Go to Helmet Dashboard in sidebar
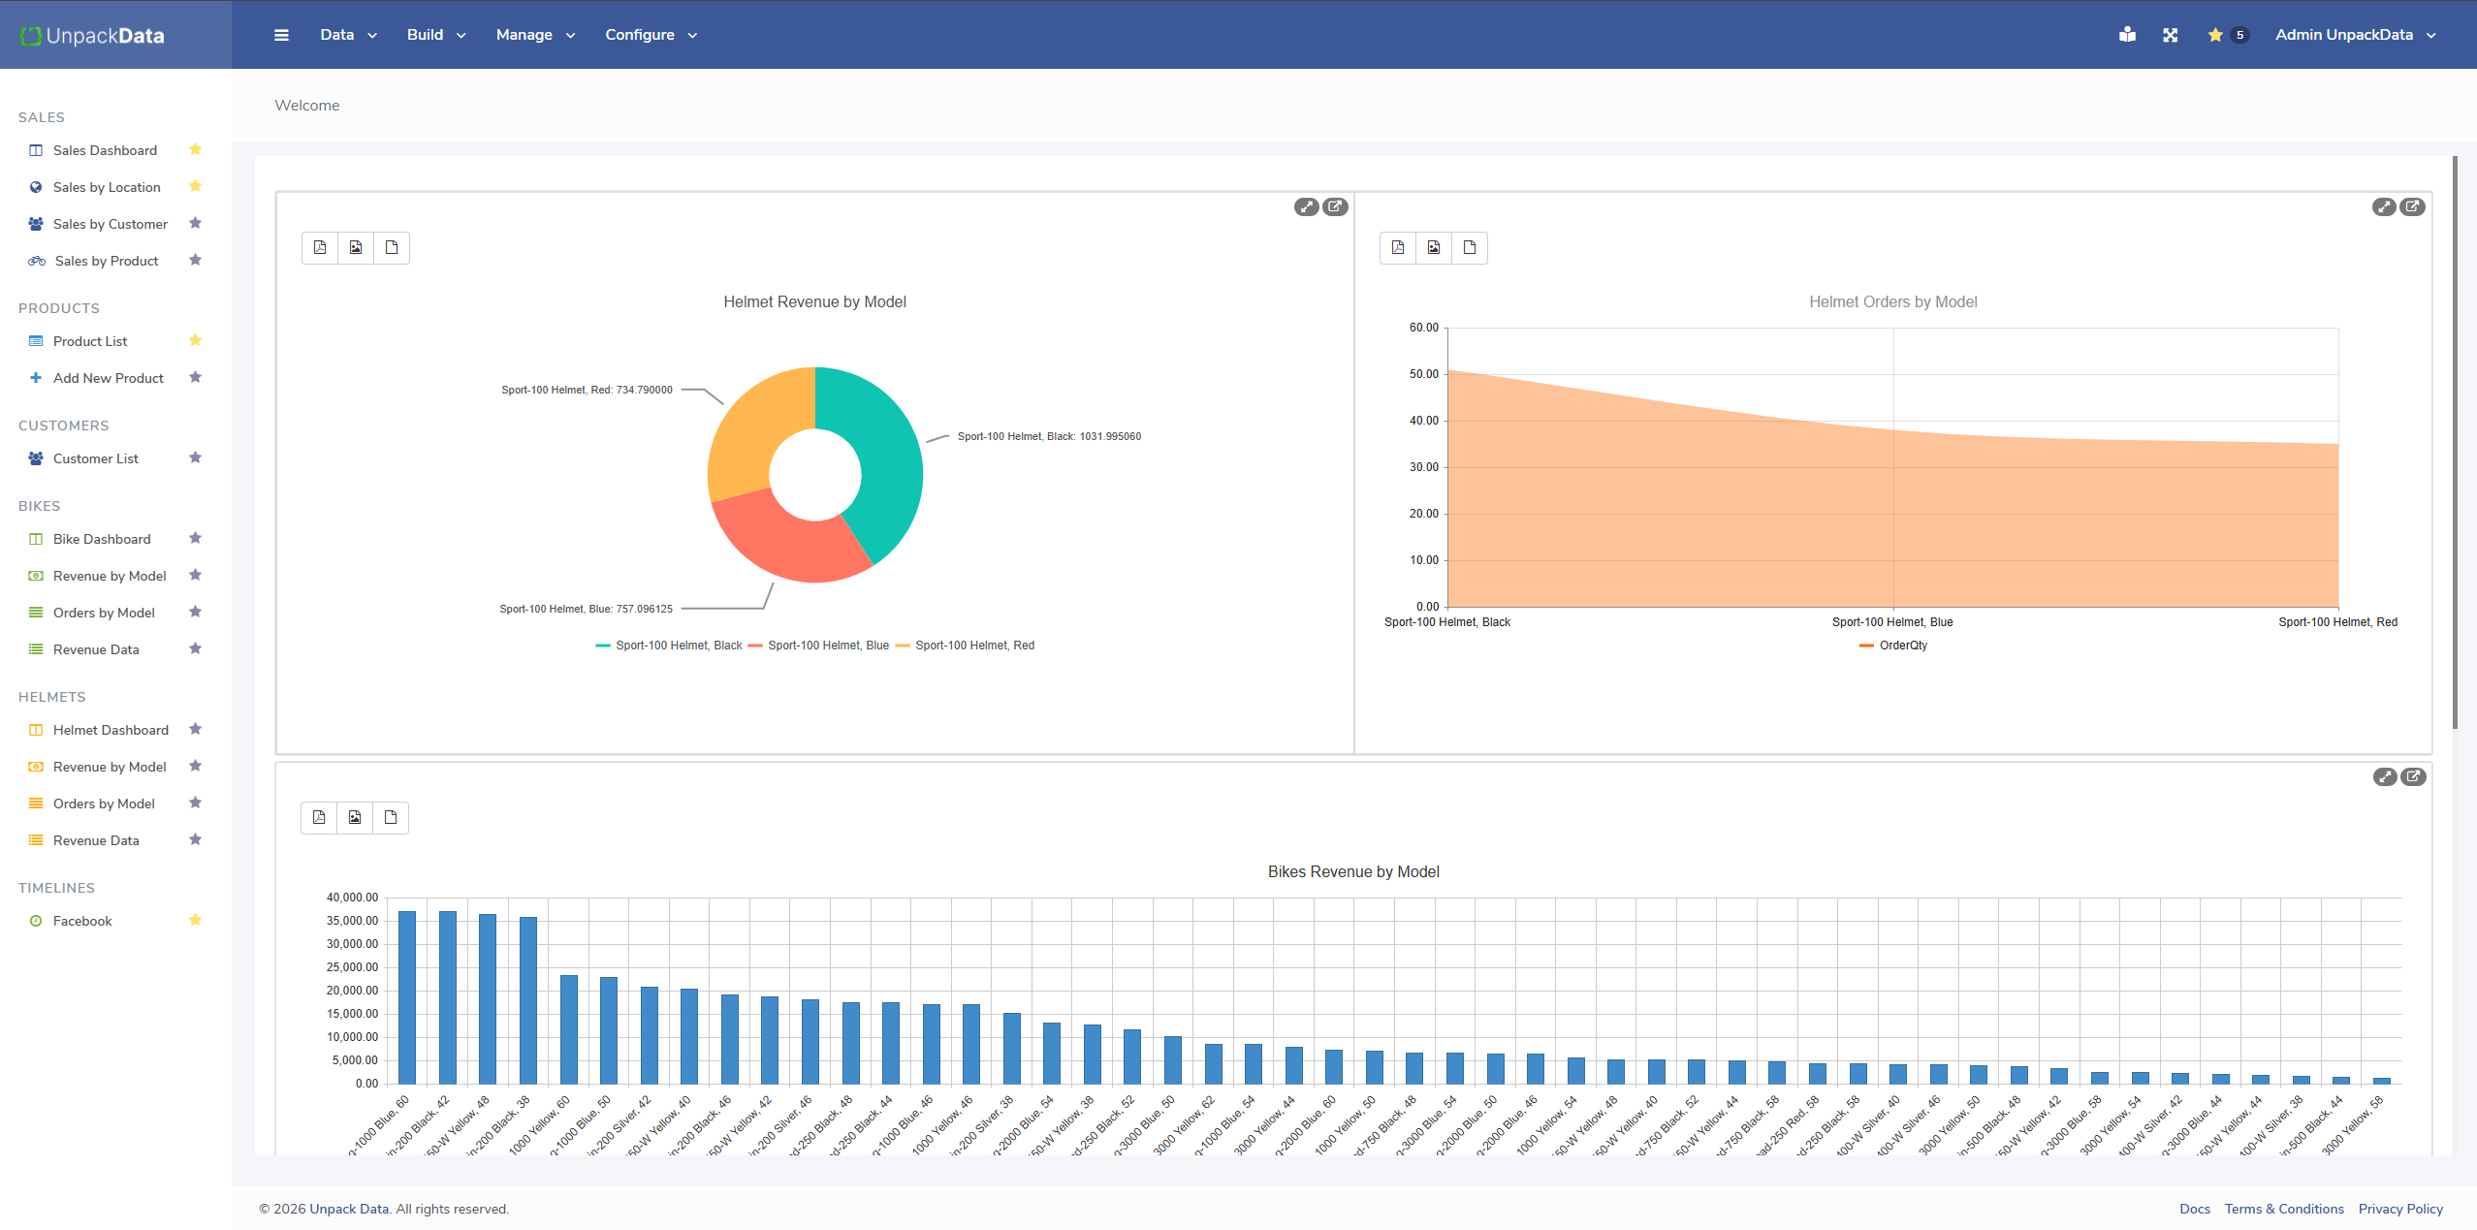This screenshot has height=1230, width=2477. [111, 730]
